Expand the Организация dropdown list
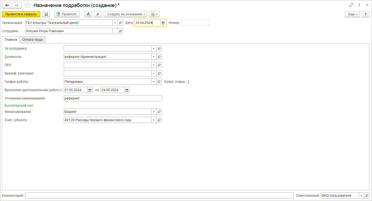This screenshot has height=201, width=372. (115, 23)
